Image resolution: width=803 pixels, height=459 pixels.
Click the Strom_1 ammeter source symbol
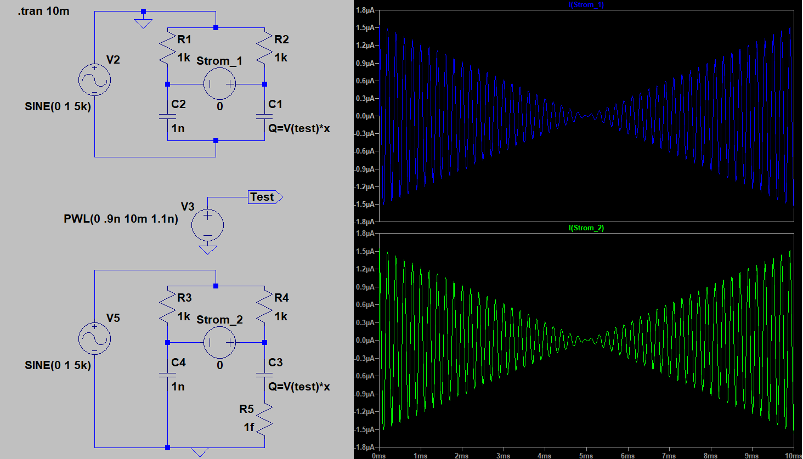point(220,84)
